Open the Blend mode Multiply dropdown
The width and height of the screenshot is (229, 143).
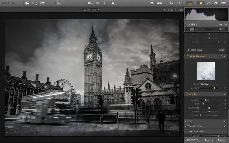pos(208,83)
